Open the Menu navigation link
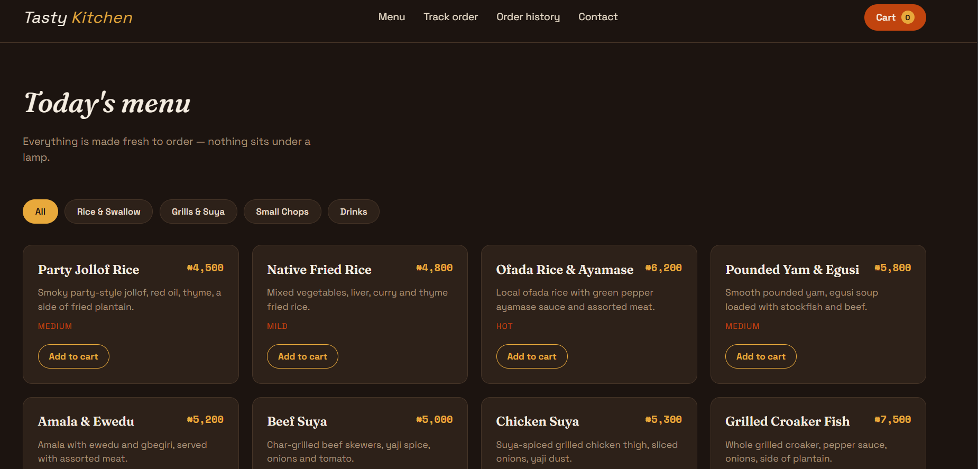The height and width of the screenshot is (469, 978). 392,17
